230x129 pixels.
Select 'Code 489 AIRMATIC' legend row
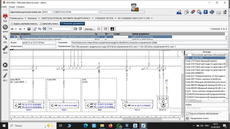[x=205, y=73]
